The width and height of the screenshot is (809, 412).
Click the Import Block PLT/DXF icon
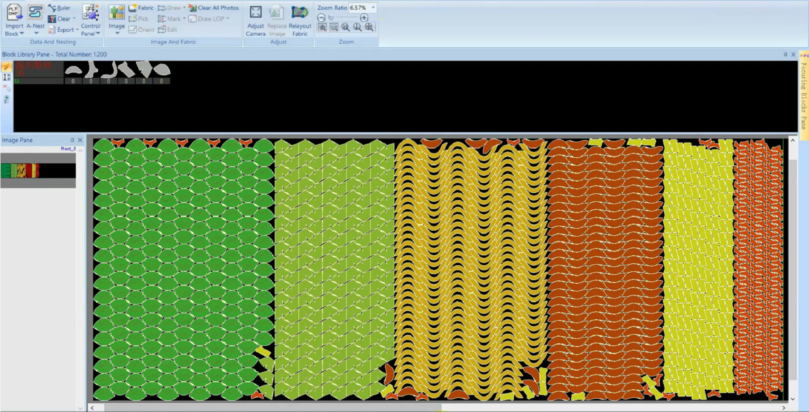pos(14,13)
